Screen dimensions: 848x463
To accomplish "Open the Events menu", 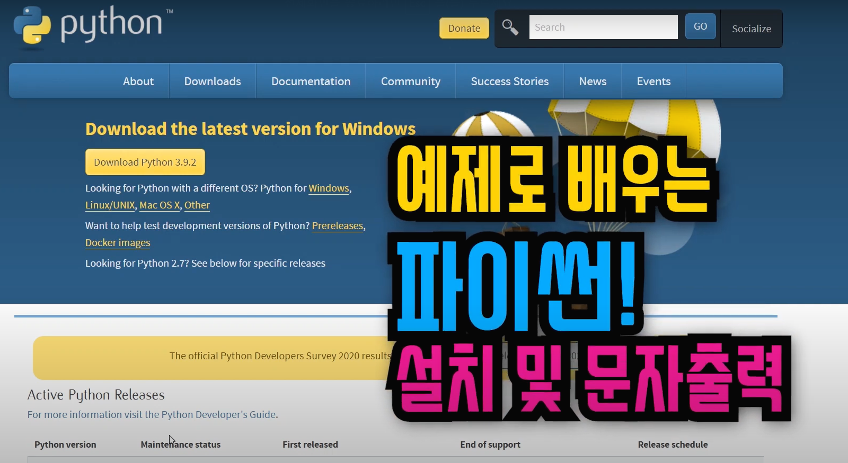I will 653,81.
